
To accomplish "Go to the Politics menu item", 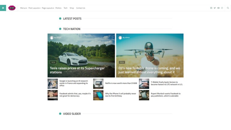I will [x=58, y=8].
